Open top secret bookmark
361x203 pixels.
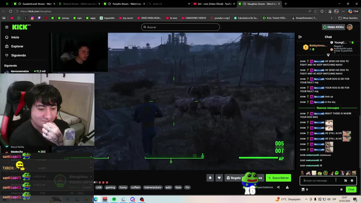pyautogui.click(x=126, y=18)
